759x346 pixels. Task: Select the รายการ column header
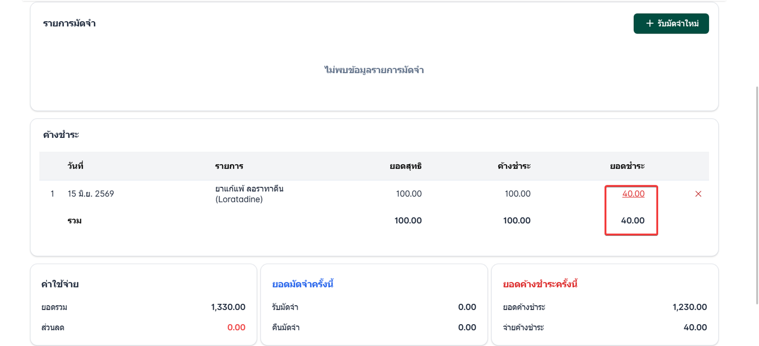[229, 166]
